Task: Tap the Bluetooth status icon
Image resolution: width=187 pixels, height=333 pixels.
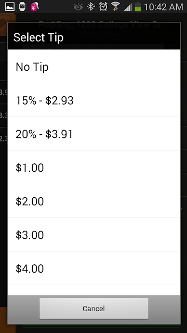Action: click(91, 7)
